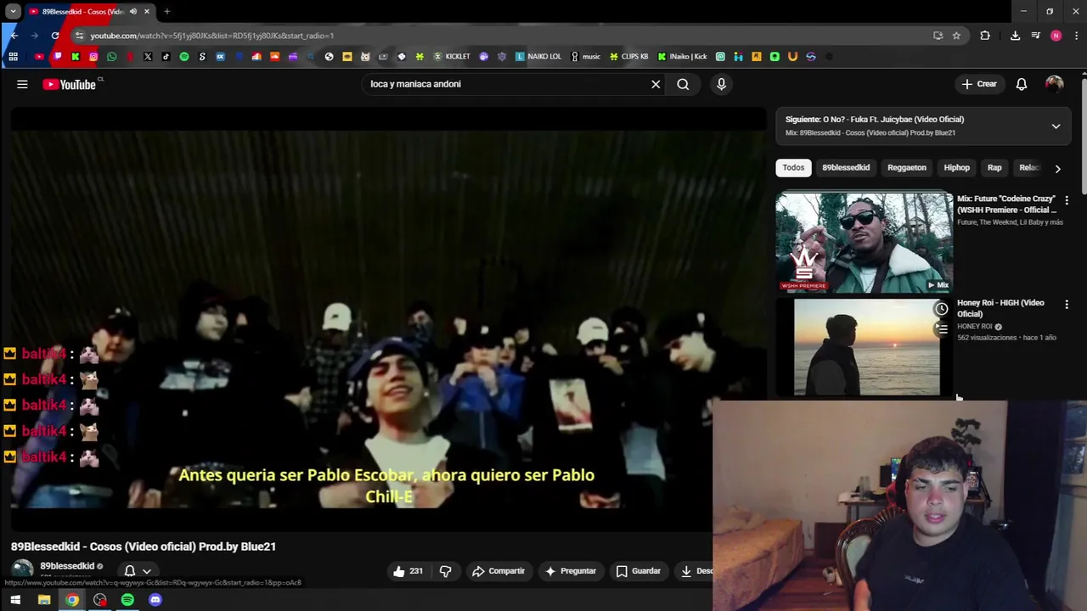Bookmark this page with the star
The image size is (1087, 611).
click(x=956, y=36)
